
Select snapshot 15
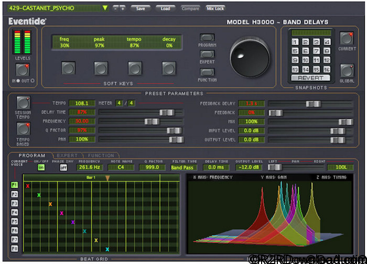pyautogui.click(x=316, y=70)
